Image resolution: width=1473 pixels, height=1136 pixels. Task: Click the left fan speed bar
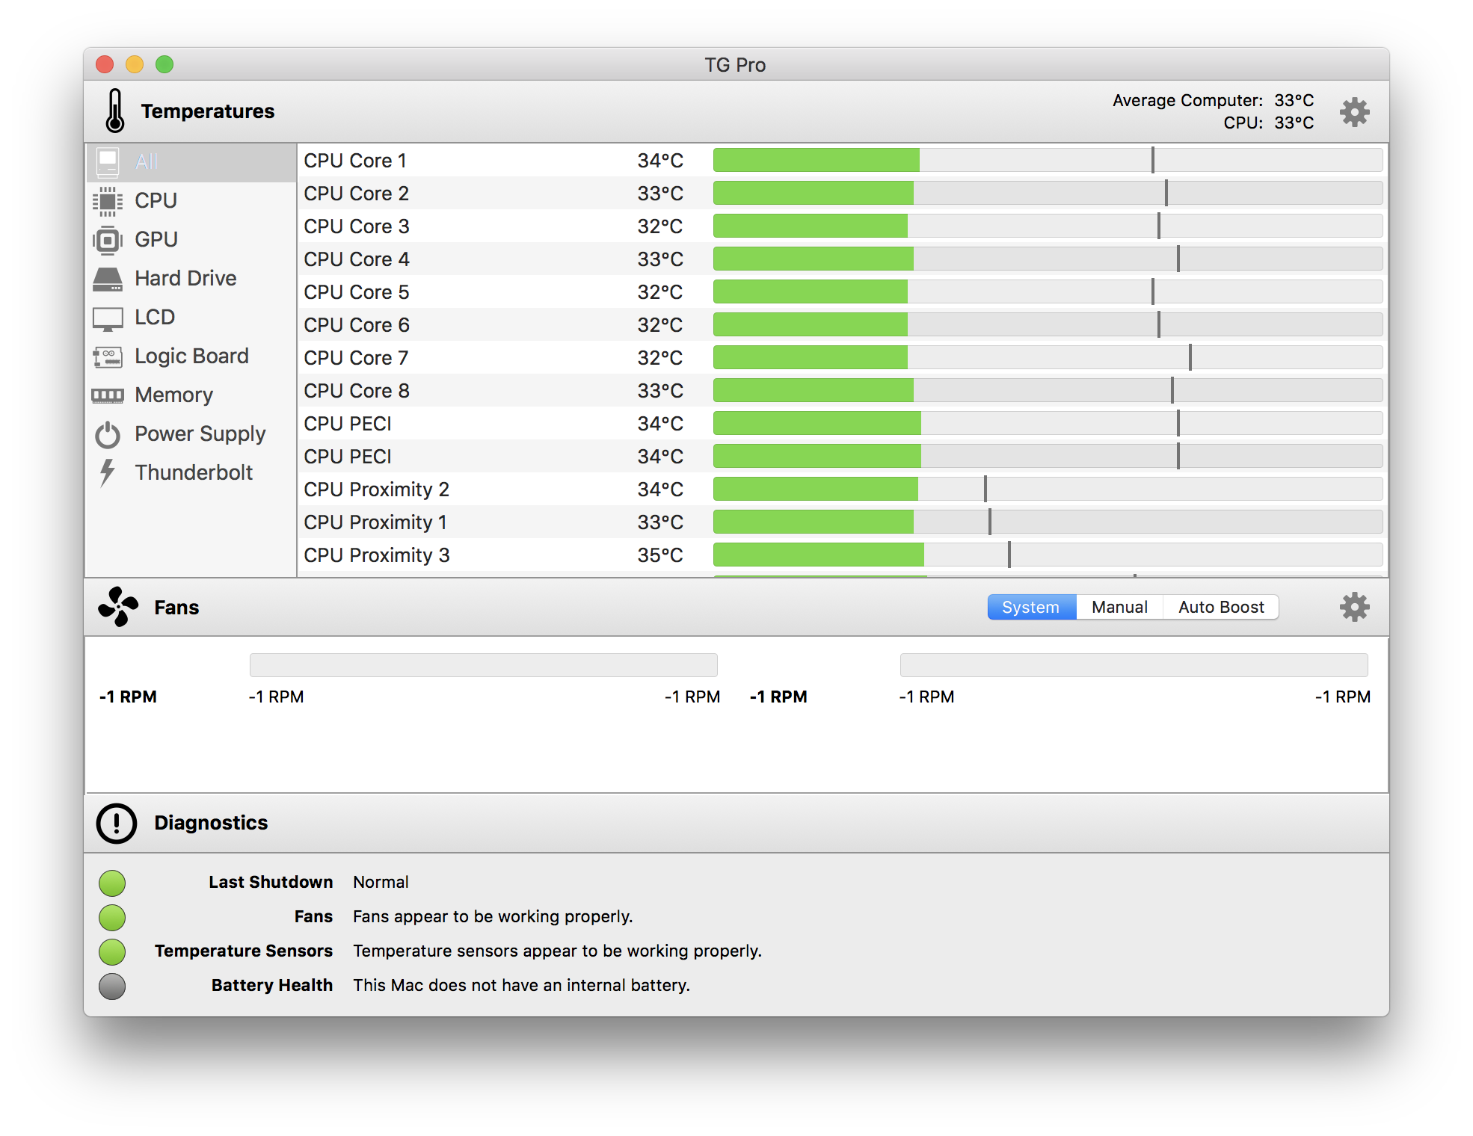click(483, 665)
